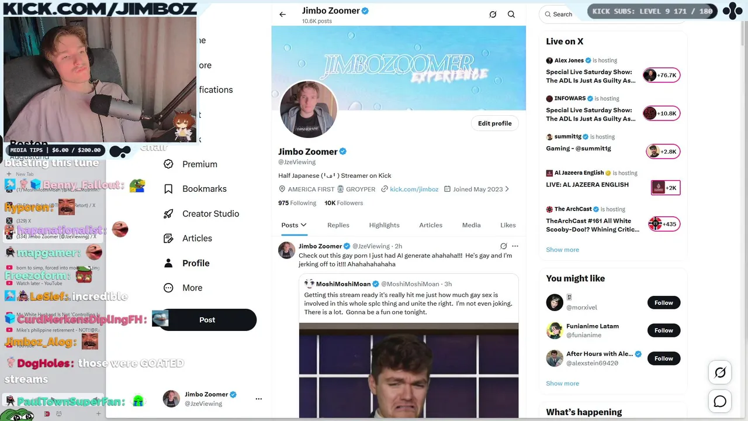Expand Show more under Live on X
The width and height of the screenshot is (748, 421).
(x=562, y=250)
